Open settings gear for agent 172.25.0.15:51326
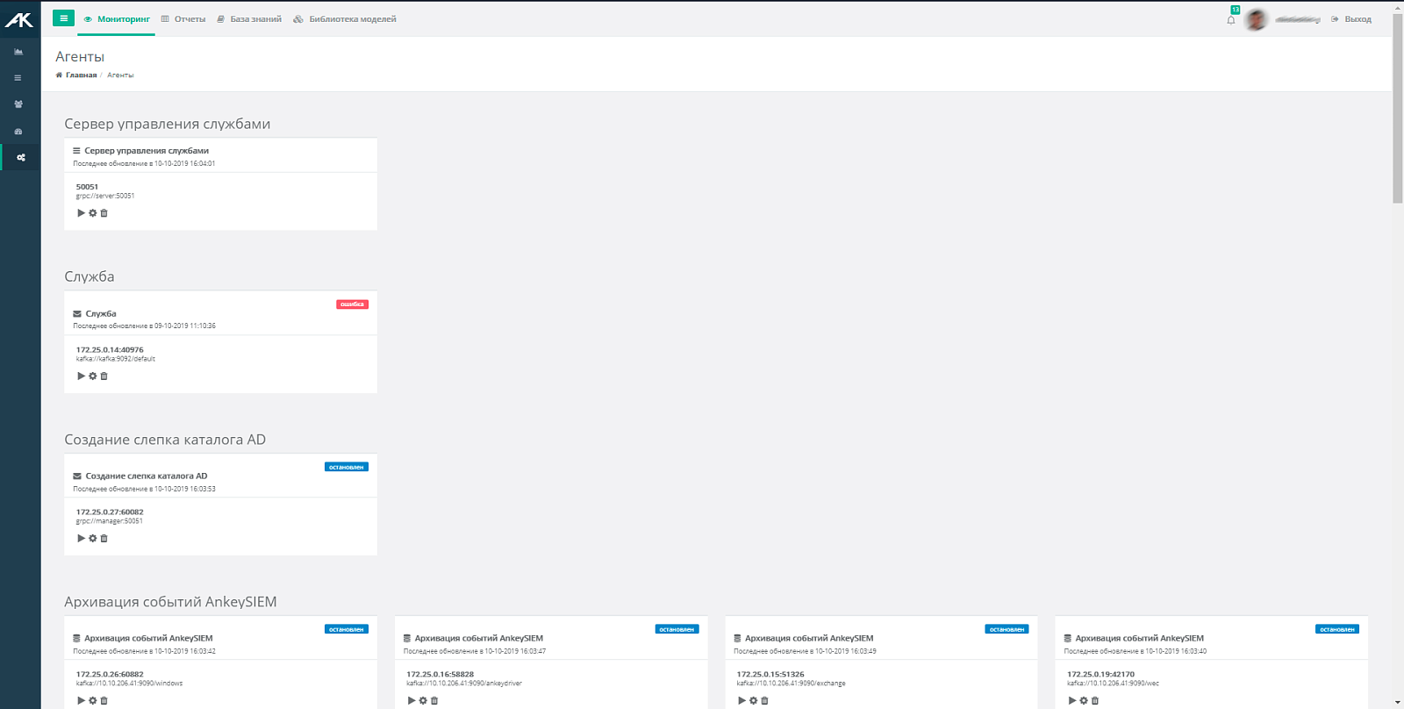 (753, 701)
